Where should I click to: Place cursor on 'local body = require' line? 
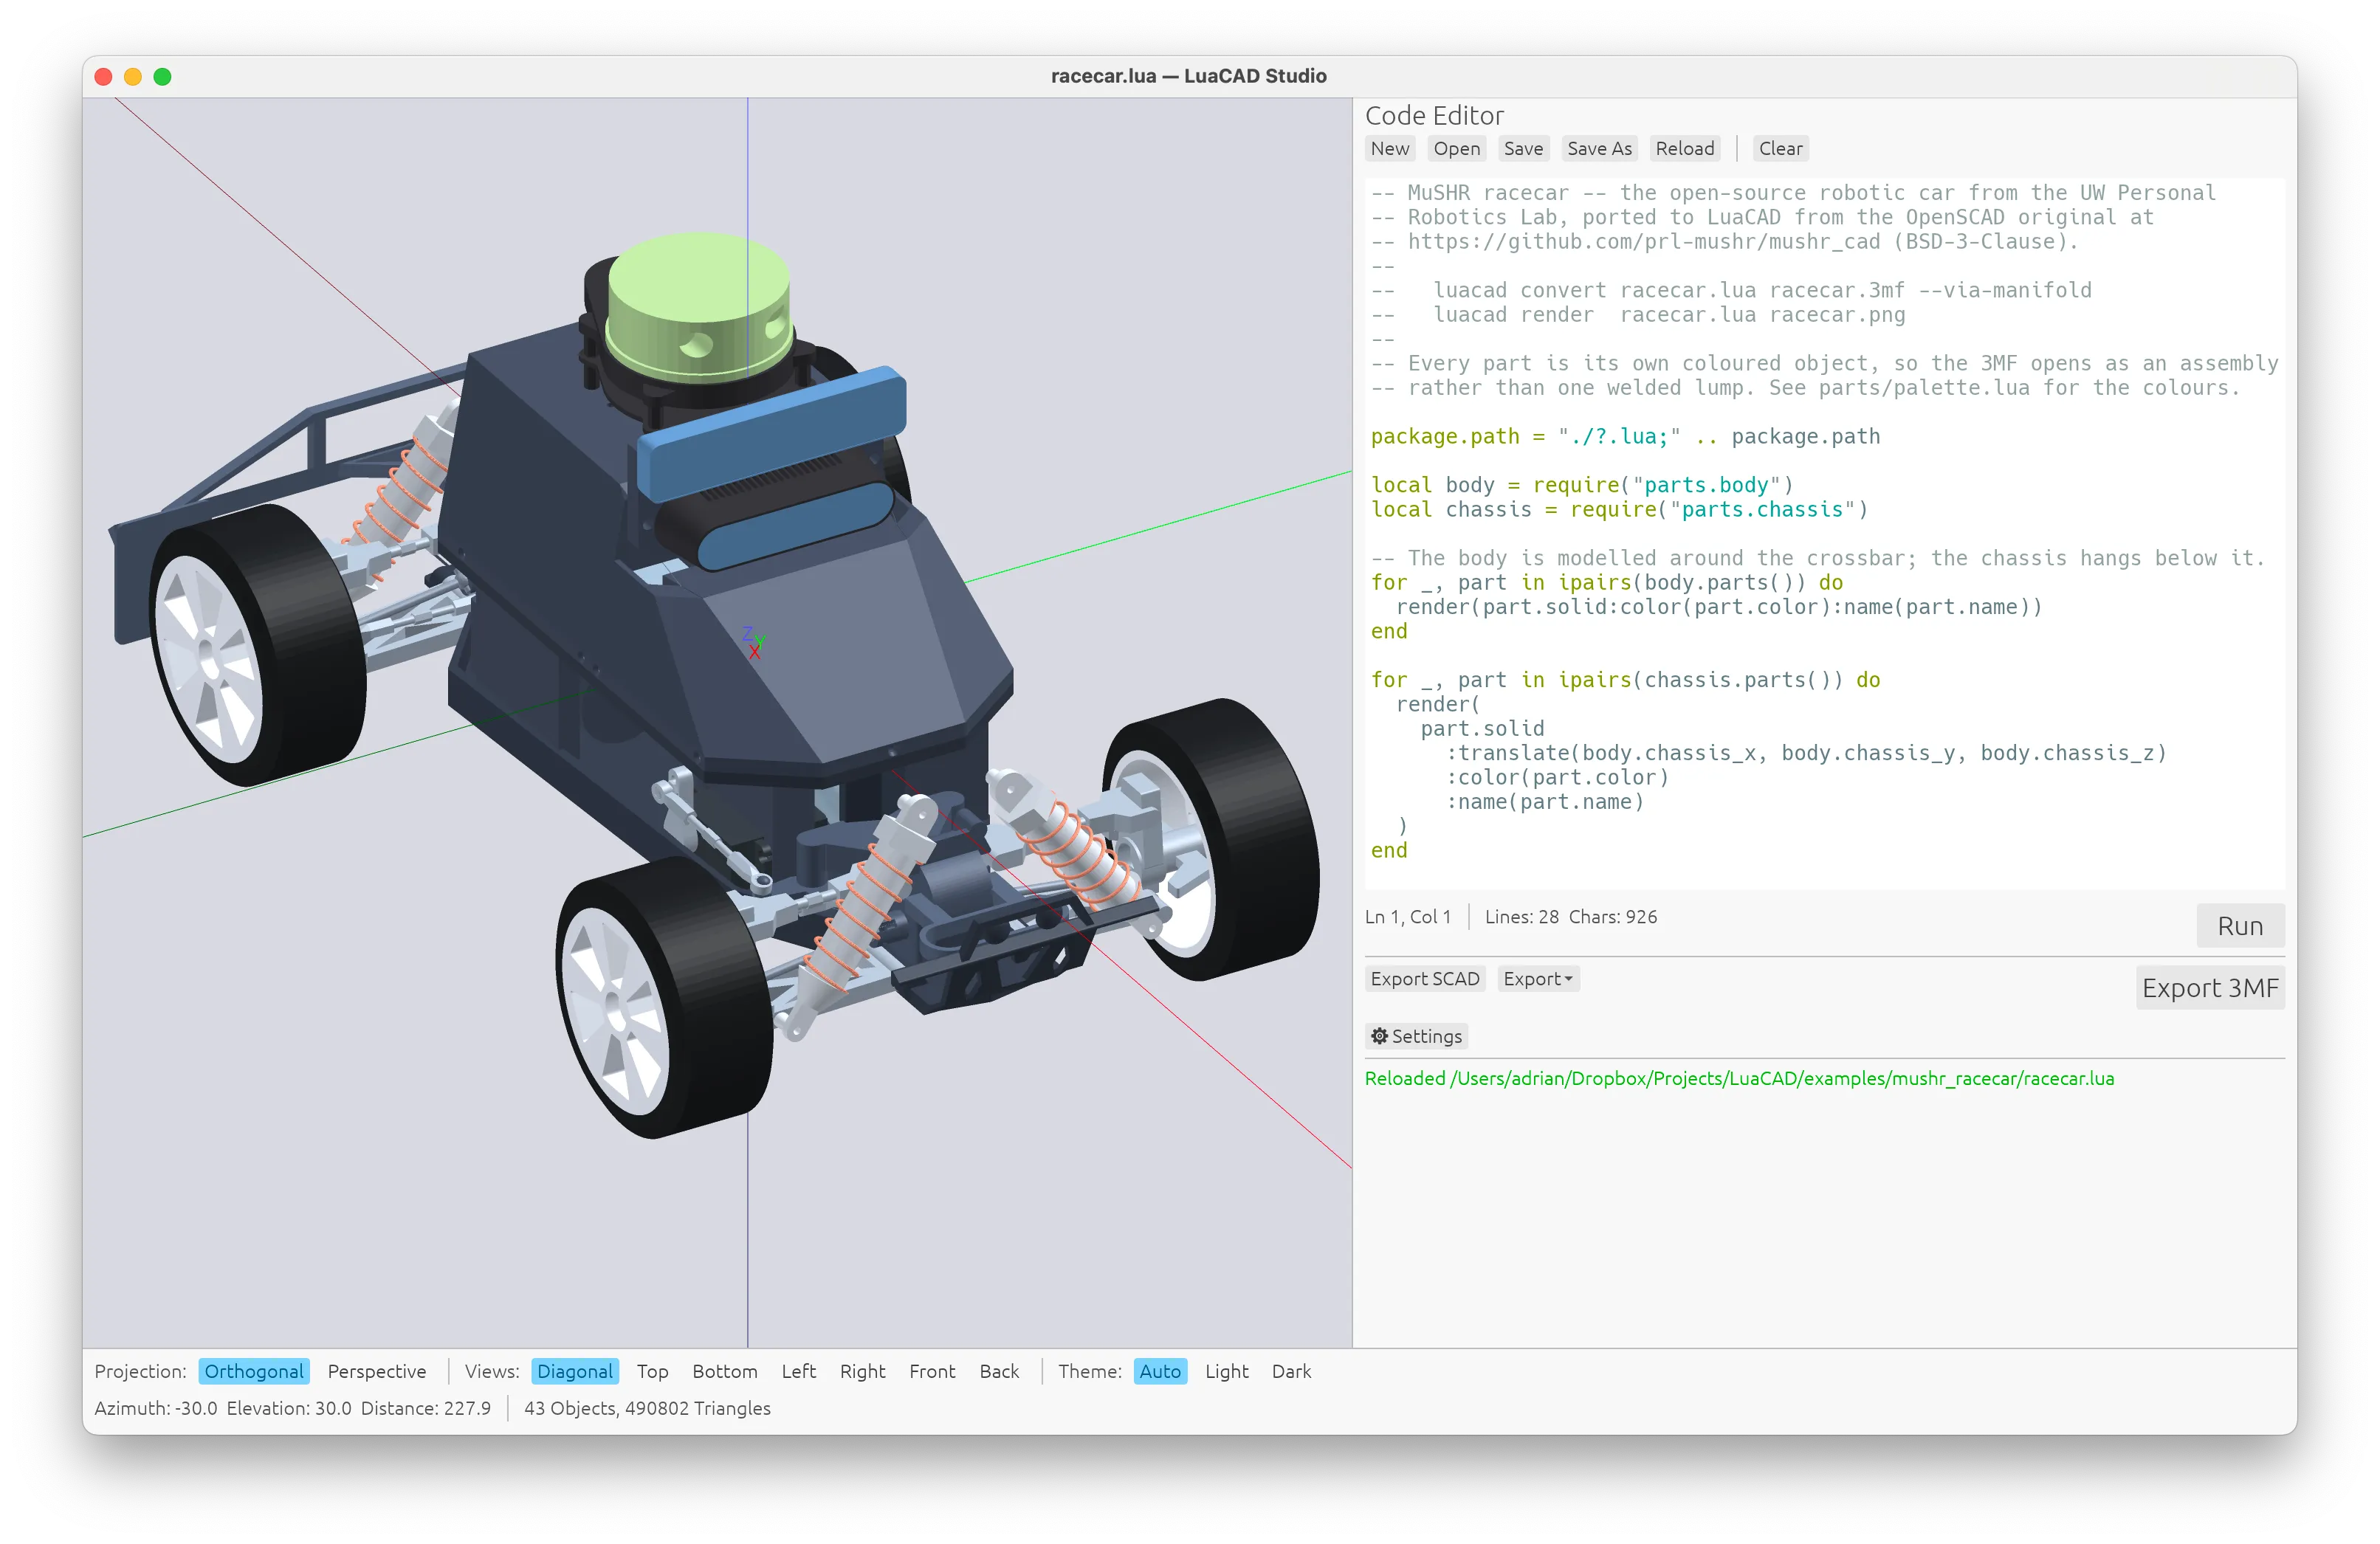(1582, 485)
